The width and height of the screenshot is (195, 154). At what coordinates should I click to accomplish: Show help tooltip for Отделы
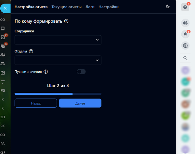(31, 51)
